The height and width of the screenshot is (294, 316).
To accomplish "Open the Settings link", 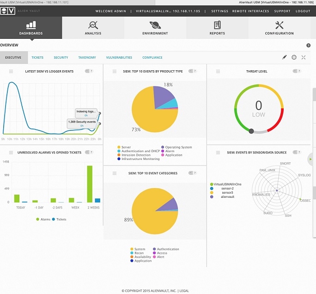I will coord(219,11).
